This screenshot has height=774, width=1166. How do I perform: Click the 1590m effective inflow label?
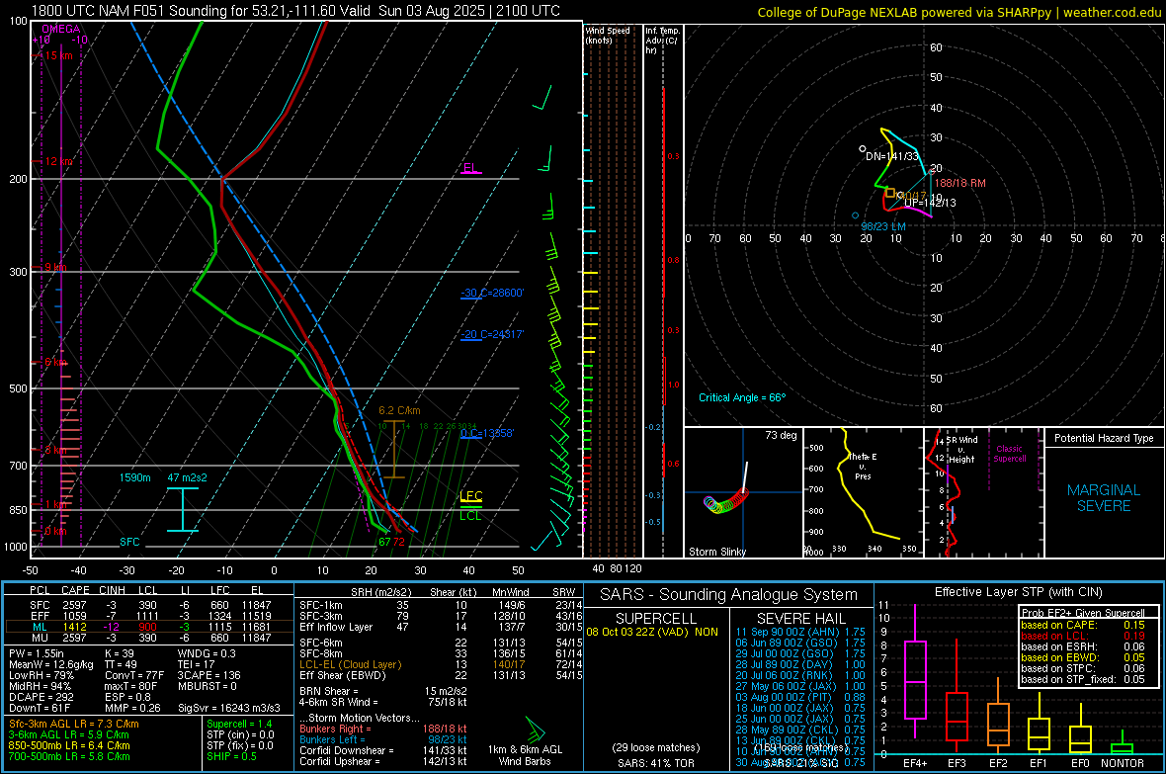pos(134,477)
